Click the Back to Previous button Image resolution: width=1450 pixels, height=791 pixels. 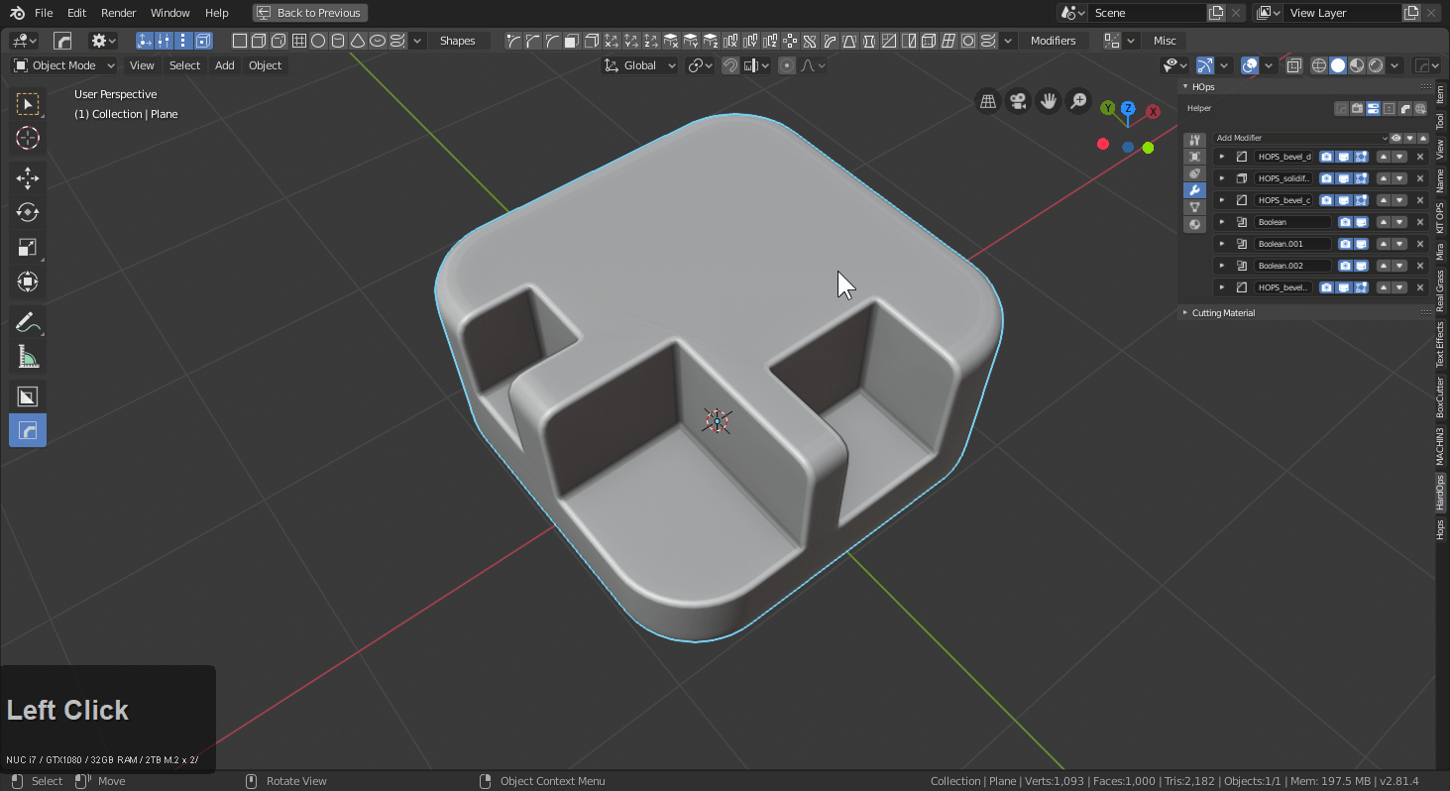(309, 13)
